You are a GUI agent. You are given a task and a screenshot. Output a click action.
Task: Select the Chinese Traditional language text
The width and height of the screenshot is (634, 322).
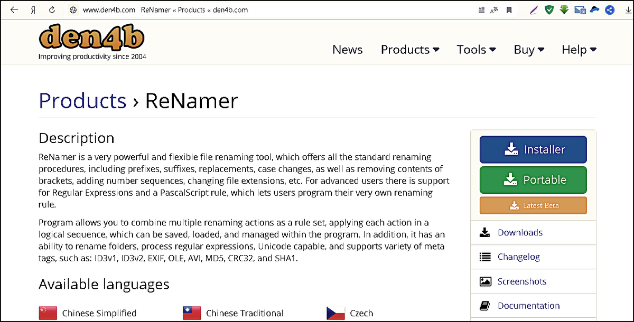click(x=245, y=313)
